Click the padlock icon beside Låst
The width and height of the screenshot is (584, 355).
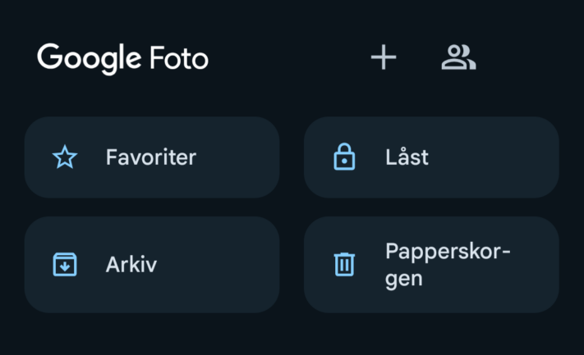pyautogui.click(x=344, y=157)
